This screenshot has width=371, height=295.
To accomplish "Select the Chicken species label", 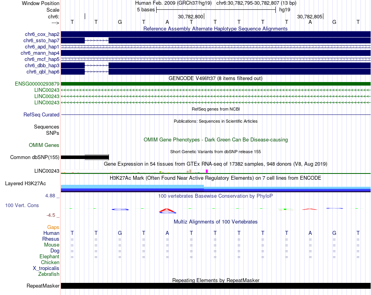I will 50,262.
